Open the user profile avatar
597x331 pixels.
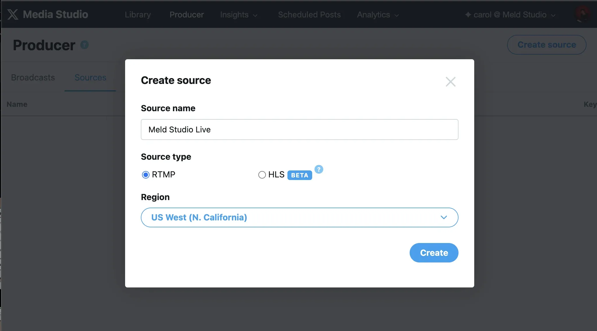583,14
